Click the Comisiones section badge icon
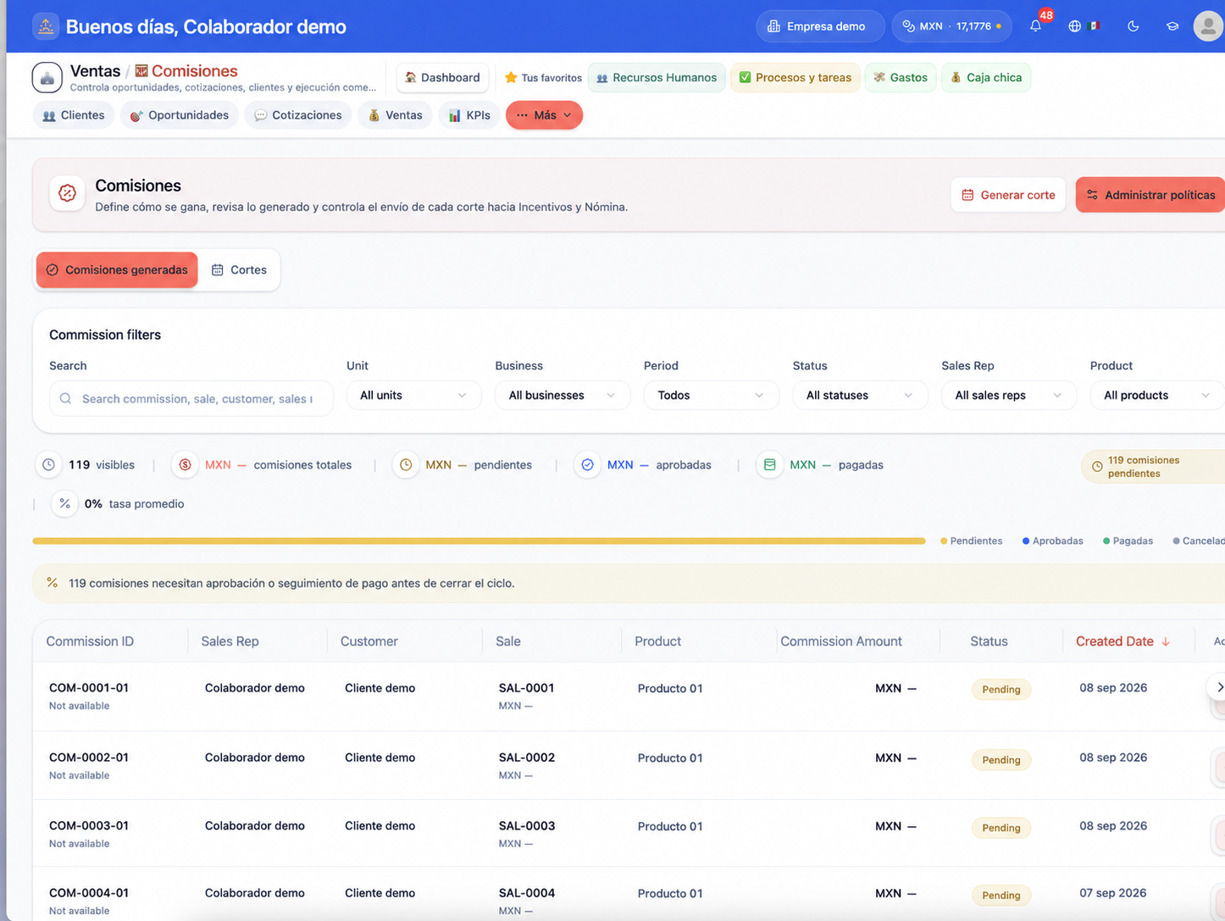Image resolution: width=1225 pixels, height=921 pixels. pyautogui.click(x=68, y=193)
